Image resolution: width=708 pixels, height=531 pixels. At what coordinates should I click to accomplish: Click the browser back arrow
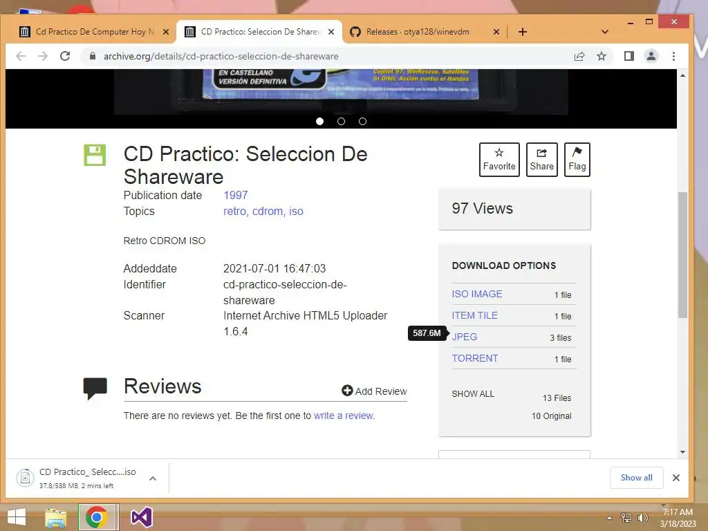(21, 56)
